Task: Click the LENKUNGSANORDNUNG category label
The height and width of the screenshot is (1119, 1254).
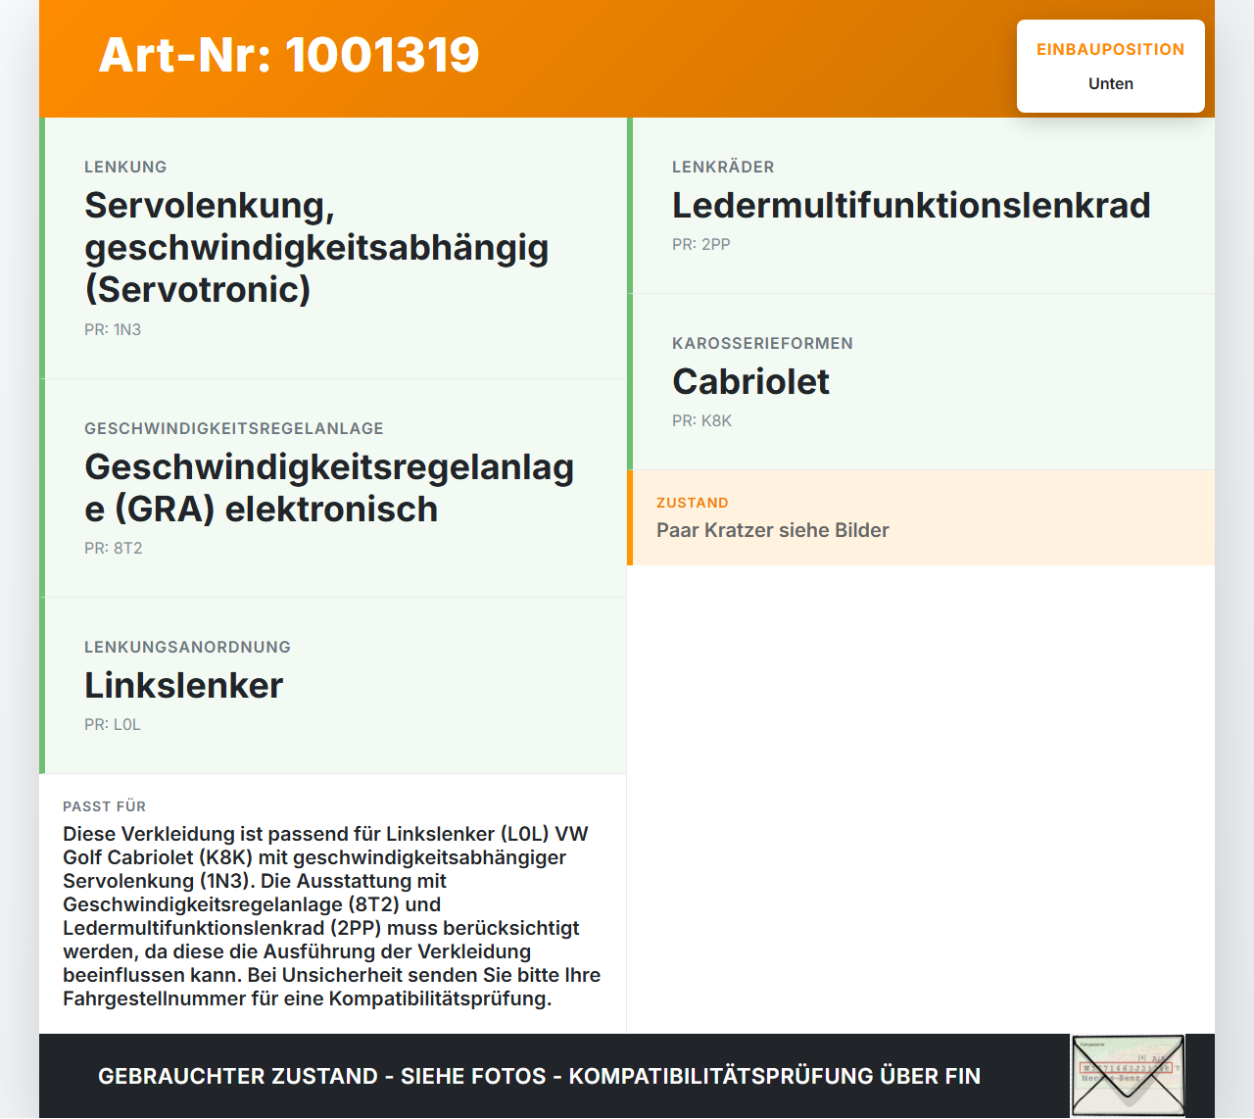Action: [x=187, y=648]
